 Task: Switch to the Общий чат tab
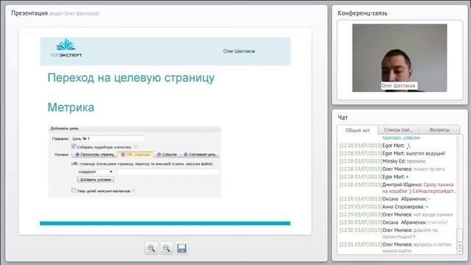tap(357, 130)
